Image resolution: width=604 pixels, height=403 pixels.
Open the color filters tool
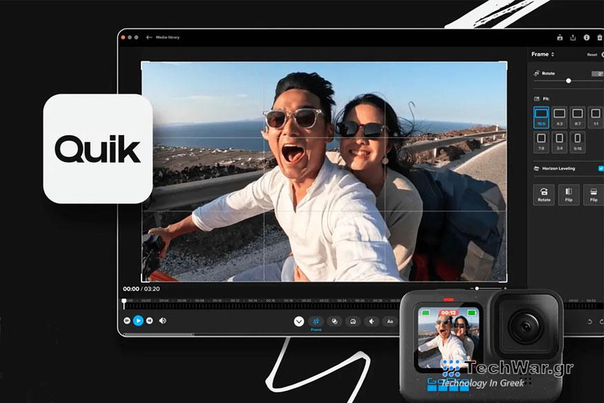click(335, 320)
